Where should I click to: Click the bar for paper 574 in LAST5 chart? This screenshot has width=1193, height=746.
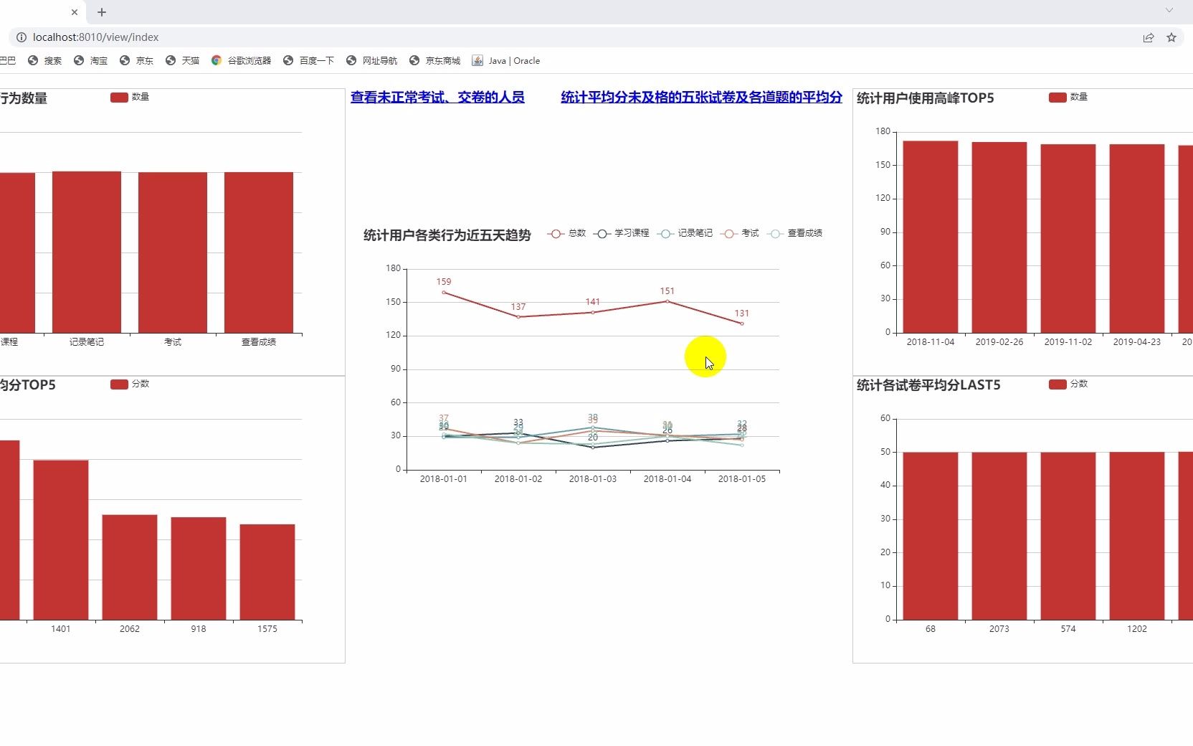coord(1068,536)
